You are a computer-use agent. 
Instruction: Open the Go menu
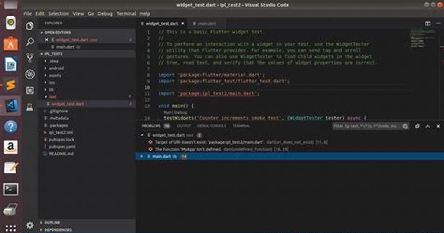(91, 14)
